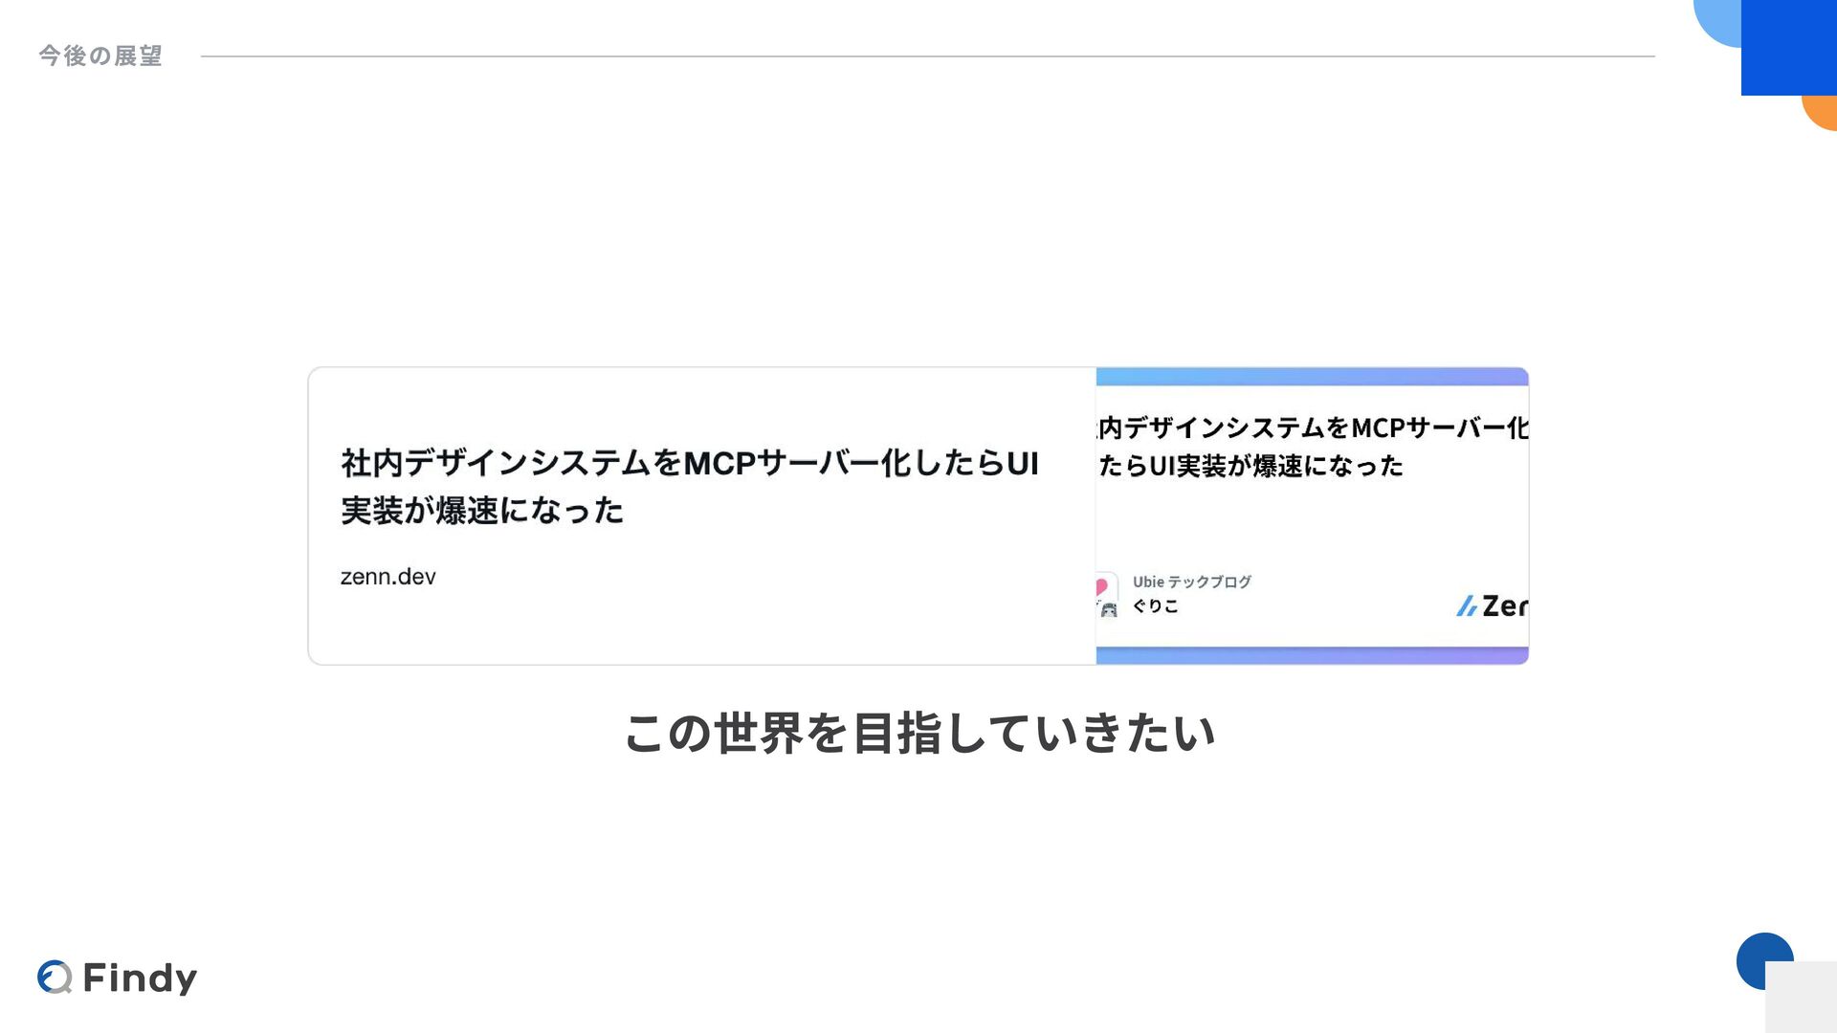Click the author avatar beside ぐりこ
This screenshot has height=1033, width=1837.
1107,595
